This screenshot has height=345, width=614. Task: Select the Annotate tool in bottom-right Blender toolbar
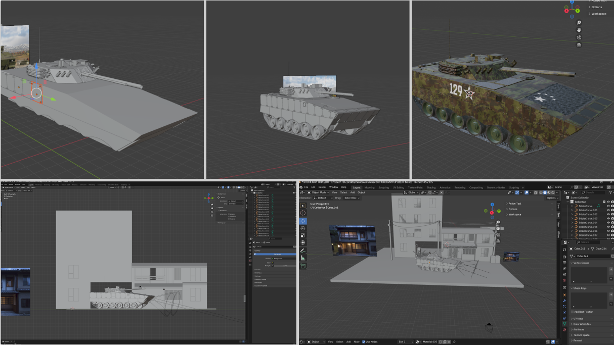(x=303, y=251)
